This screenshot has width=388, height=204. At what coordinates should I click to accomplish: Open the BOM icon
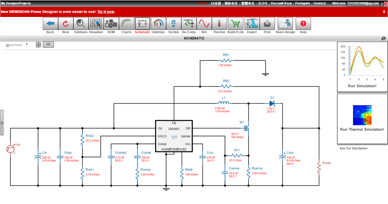[x=111, y=24]
